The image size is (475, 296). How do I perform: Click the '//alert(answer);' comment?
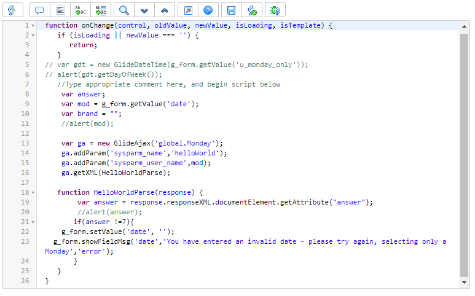click(109, 212)
